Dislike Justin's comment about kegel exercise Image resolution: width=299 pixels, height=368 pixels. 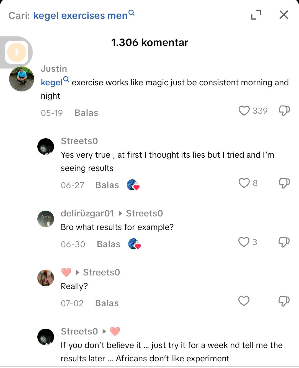pos(284,111)
